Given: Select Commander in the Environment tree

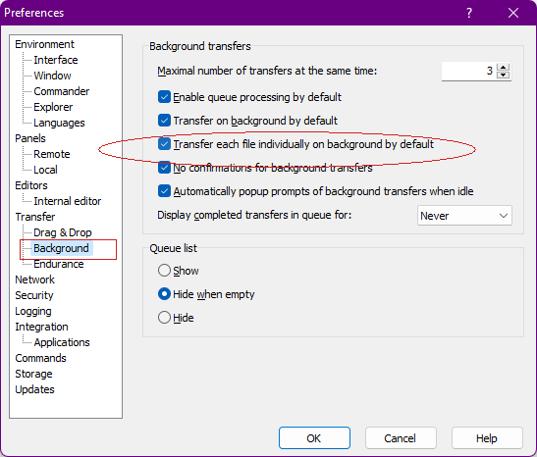Looking at the screenshot, I should pyautogui.click(x=62, y=91).
